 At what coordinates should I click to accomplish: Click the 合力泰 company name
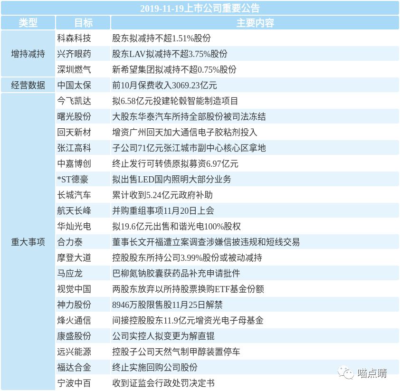click(70, 242)
